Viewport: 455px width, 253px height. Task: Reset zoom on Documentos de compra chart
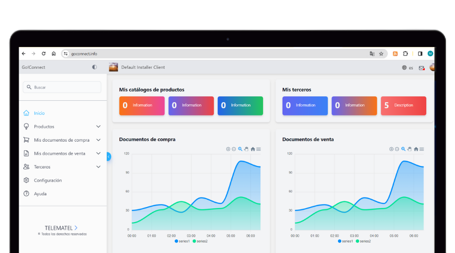253,149
